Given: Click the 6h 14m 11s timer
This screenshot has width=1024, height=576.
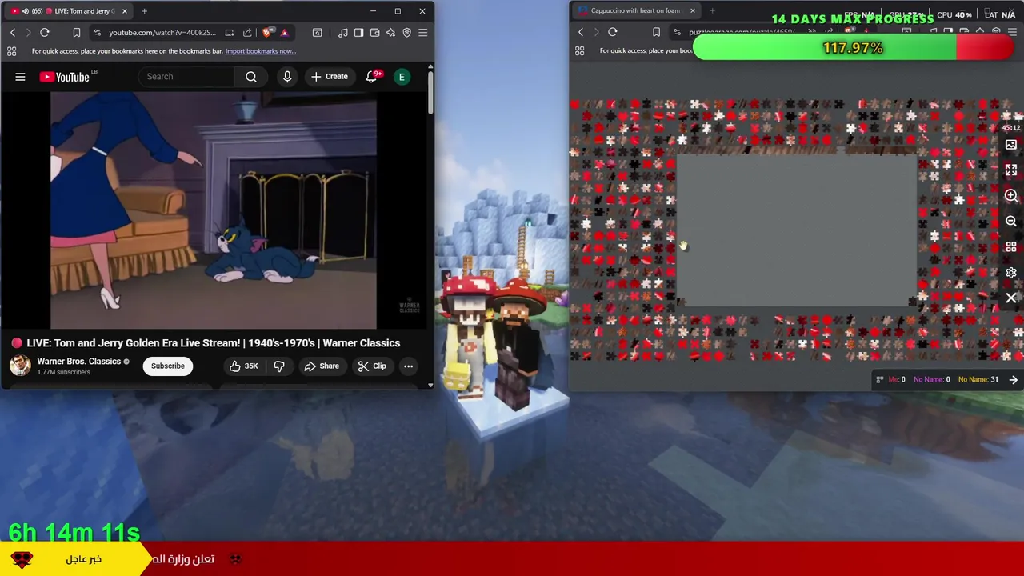Looking at the screenshot, I should pyautogui.click(x=74, y=533).
